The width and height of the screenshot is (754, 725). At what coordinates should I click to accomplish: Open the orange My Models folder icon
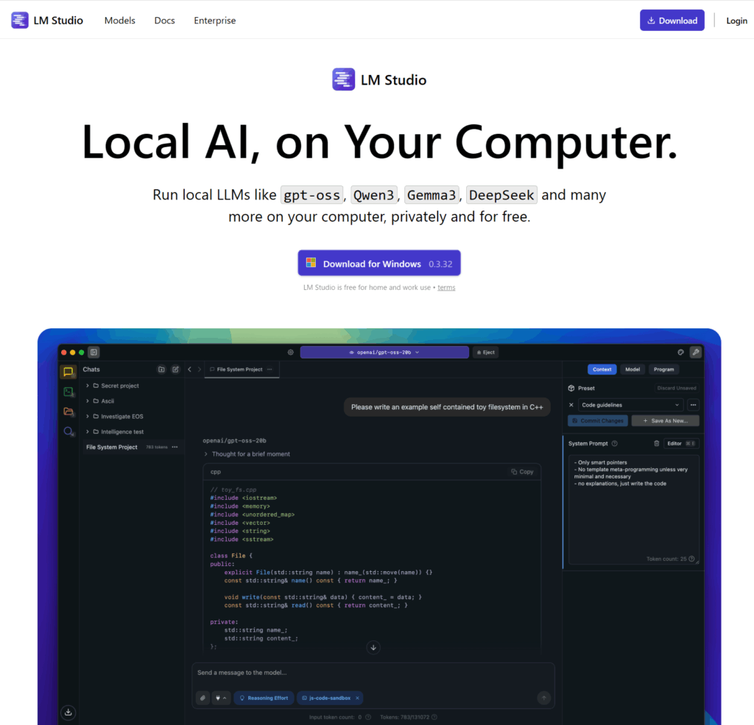coord(68,411)
